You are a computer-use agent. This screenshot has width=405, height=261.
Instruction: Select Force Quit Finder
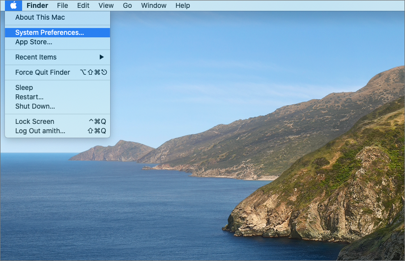pyautogui.click(x=42, y=72)
